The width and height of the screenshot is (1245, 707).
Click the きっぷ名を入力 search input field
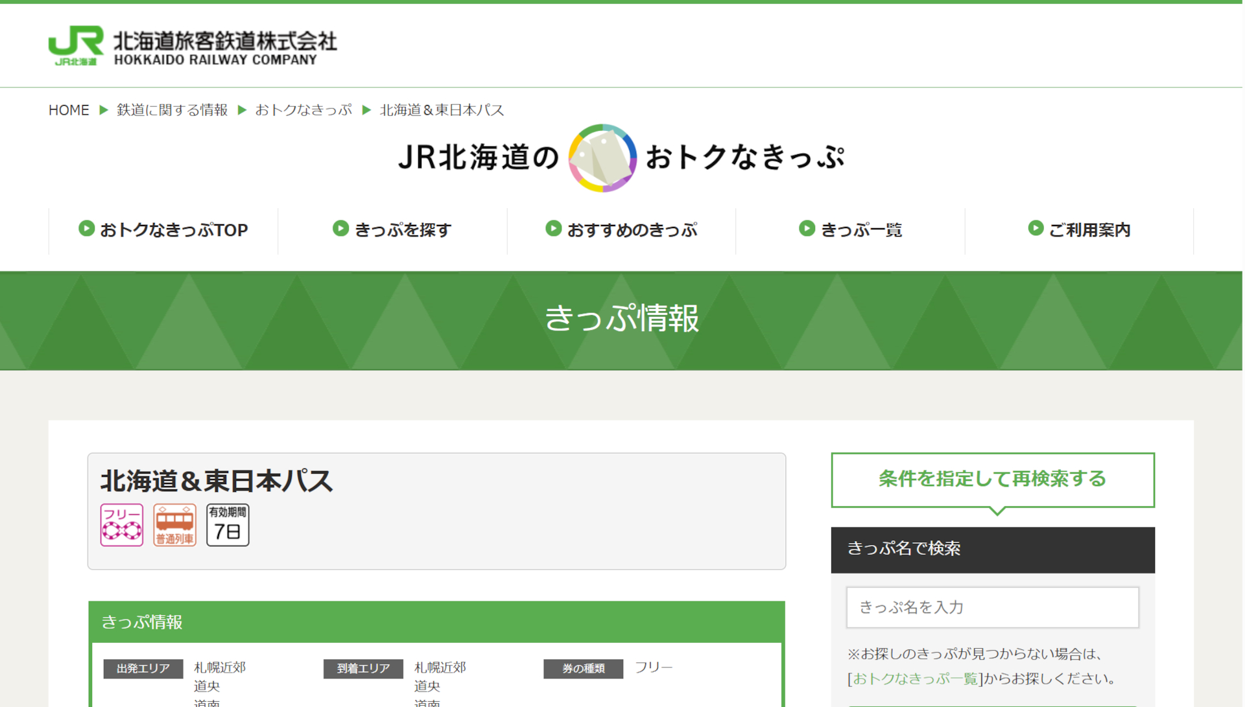tap(992, 607)
